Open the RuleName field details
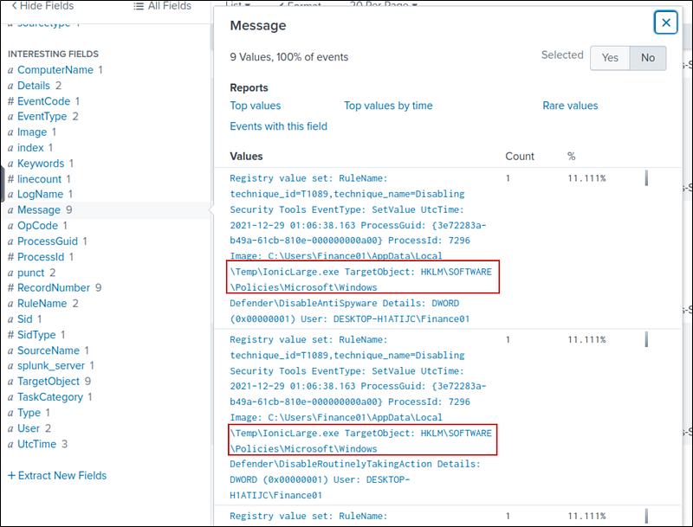 [42, 303]
